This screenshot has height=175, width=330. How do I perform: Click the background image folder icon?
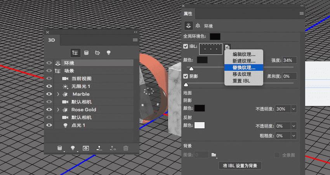pos(214,155)
